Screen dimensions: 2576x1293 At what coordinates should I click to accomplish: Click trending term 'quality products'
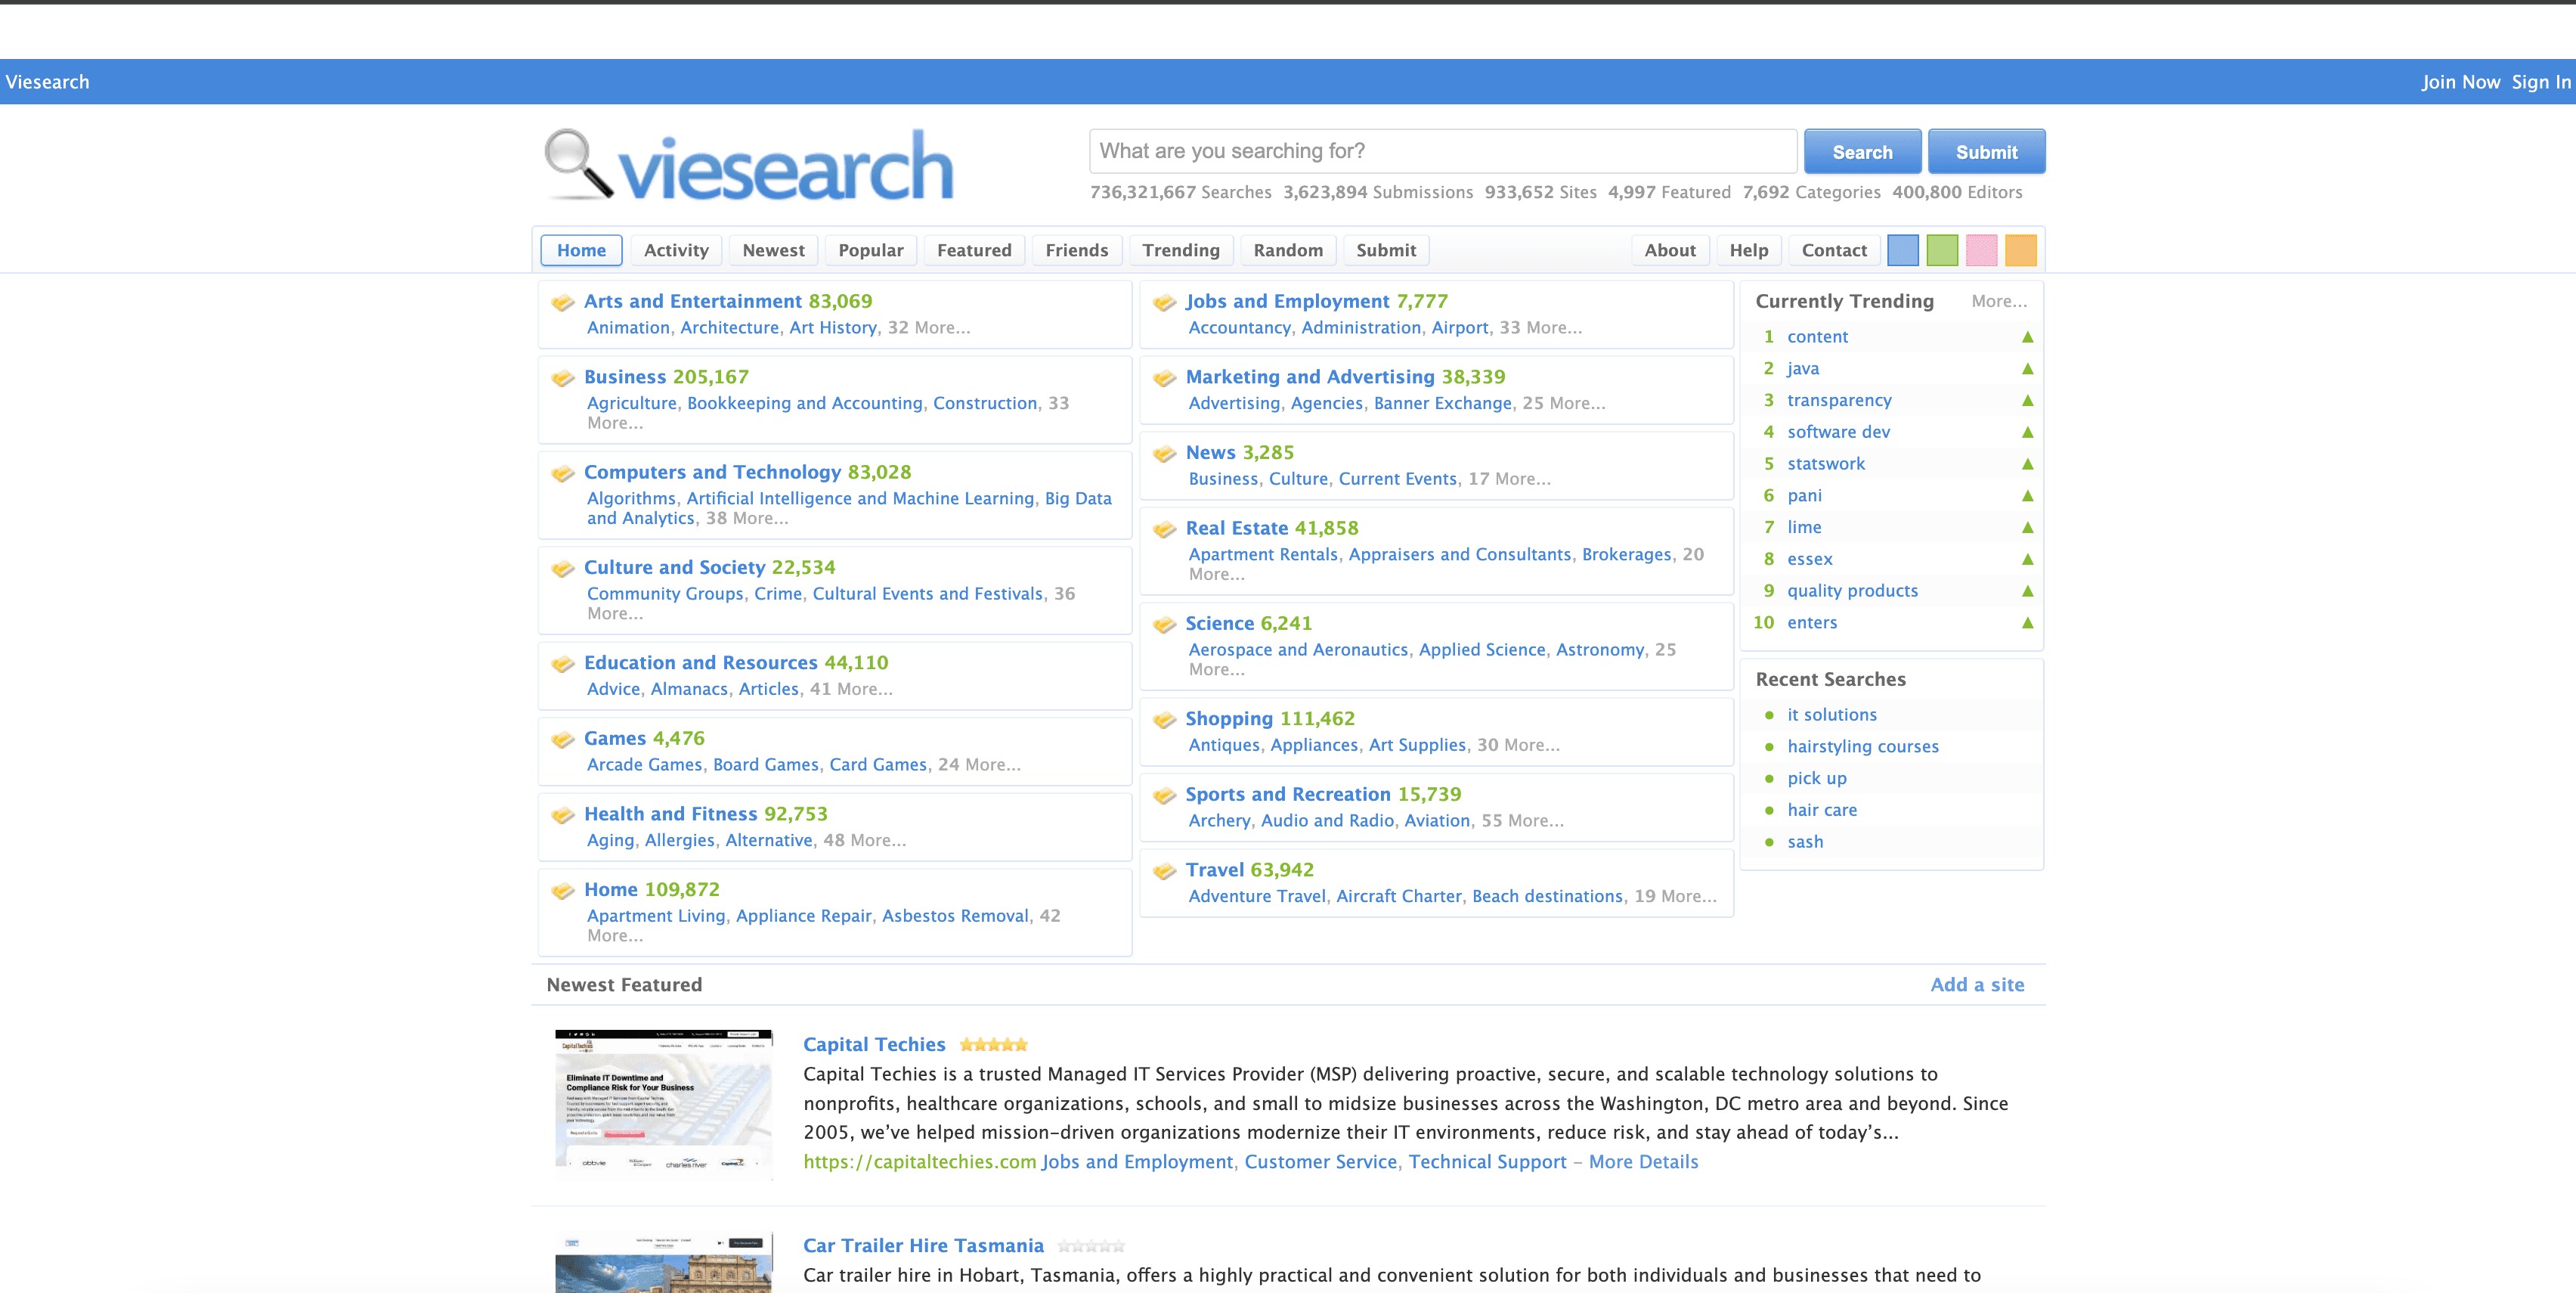(x=1852, y=591)
